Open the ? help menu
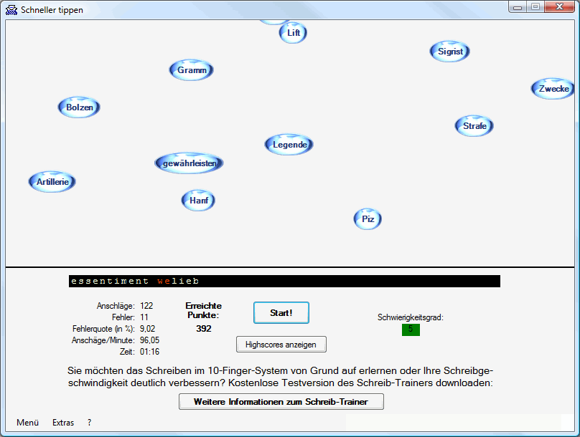Viewport: 580px width, 437px height. 90,423
